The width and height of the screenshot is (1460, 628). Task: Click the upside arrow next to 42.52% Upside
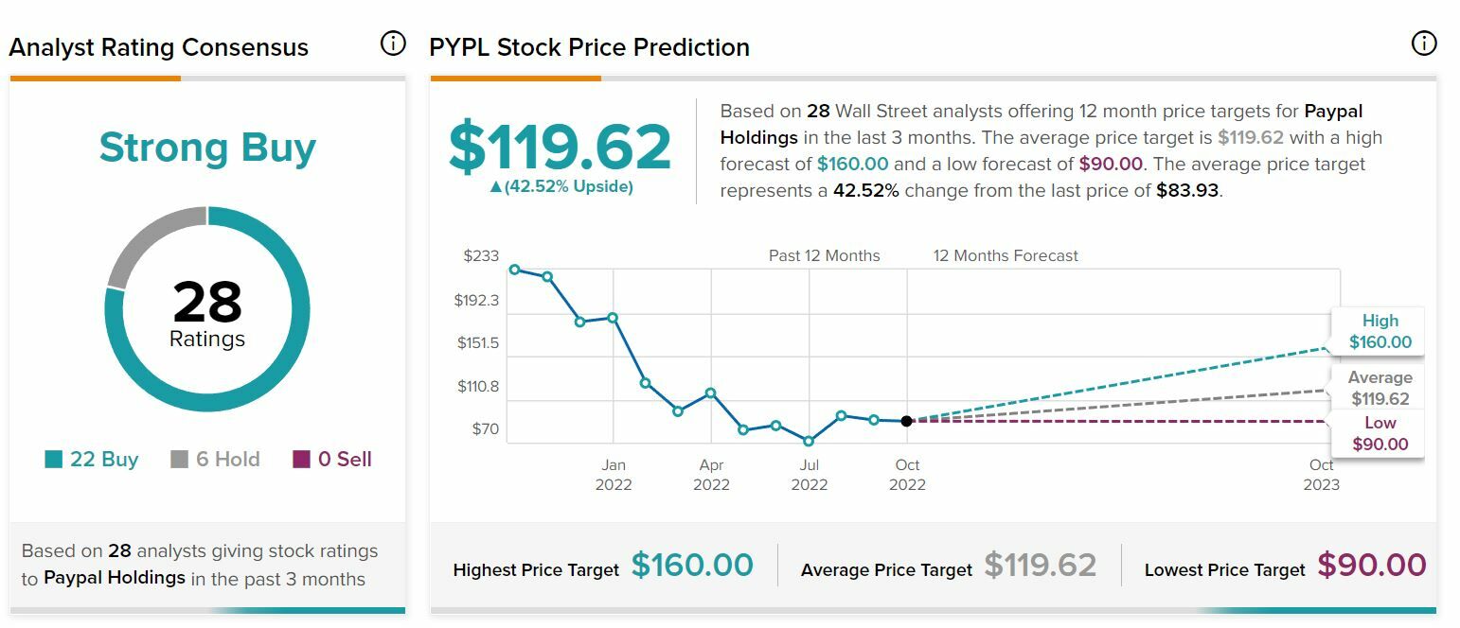[495, 187]
